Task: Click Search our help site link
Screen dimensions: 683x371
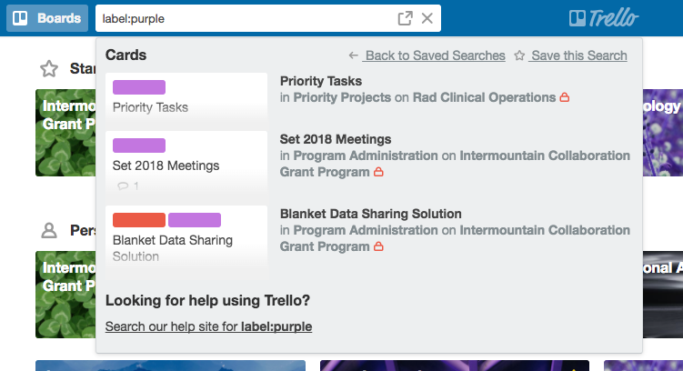Action: pos(208,326)
